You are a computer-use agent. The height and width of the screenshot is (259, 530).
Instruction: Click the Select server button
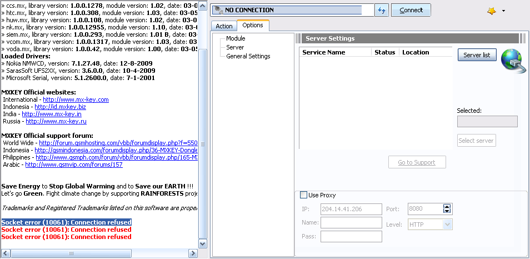click(x=477, y=141)
